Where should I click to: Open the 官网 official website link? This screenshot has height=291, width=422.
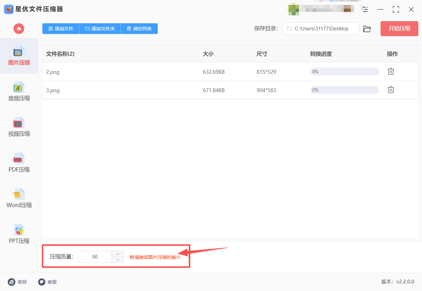[x=17, y=282]
